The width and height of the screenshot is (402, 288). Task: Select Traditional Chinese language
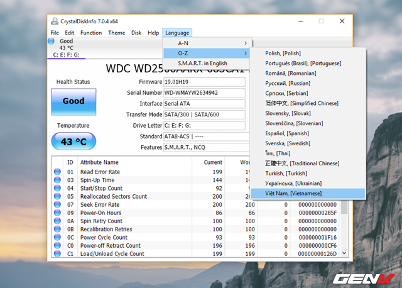pos(308,163)
